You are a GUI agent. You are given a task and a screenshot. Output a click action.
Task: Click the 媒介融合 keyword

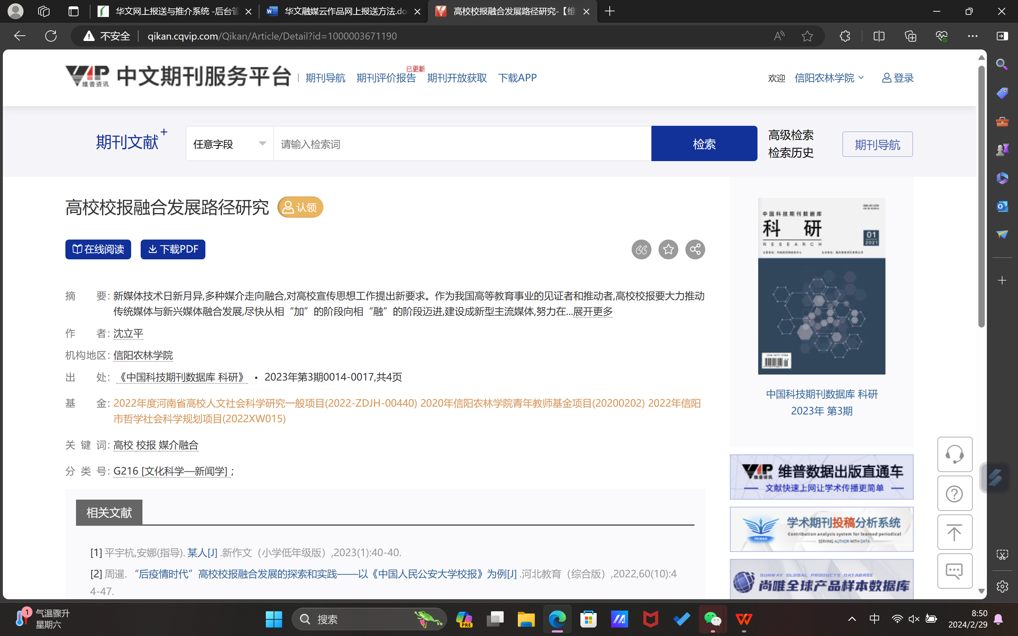click(179, 445)
